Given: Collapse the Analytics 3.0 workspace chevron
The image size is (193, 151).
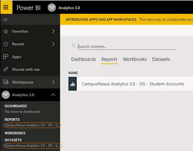Looking at the screenshot, I should 53,95.
